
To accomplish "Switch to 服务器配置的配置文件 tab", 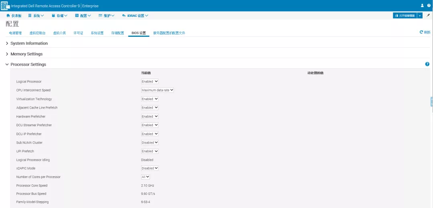I will (x=169, y=33).
